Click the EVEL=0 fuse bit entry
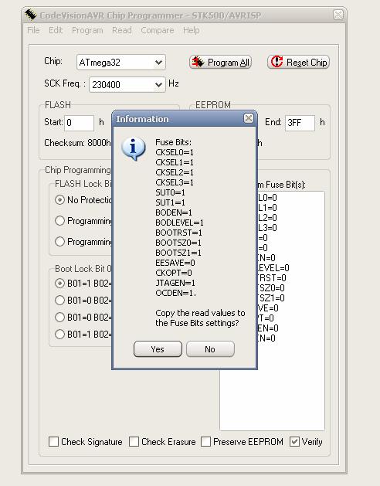This screenshot has width=380, height=486. click(273, 268)
